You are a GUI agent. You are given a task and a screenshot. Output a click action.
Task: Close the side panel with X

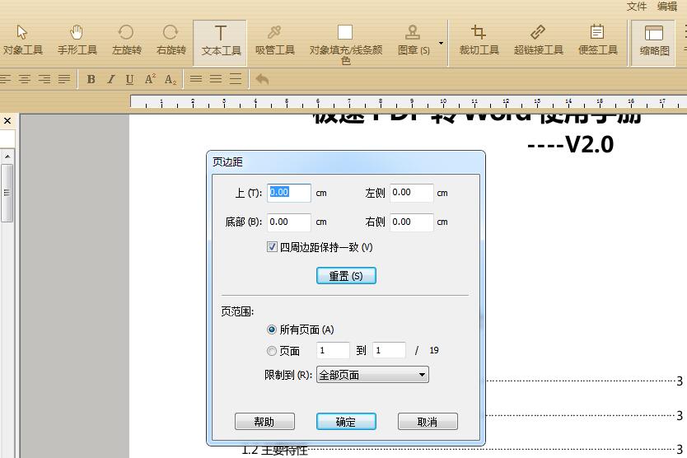[x=7, y=120]
